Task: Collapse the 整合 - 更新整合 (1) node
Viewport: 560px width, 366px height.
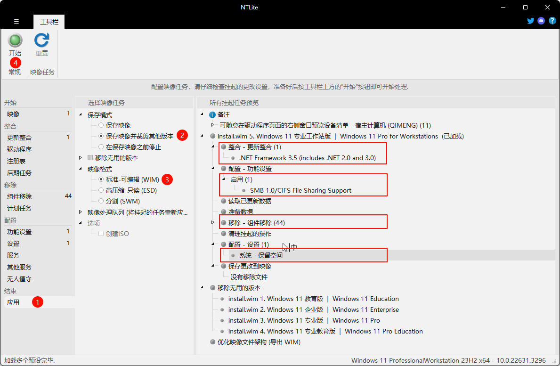Action: (213, 147)
